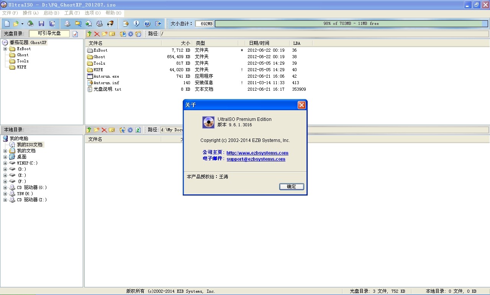Click the red X Delete icon in the local pane toolbar
Screen dimensions: 490x295
pos(104,130)
